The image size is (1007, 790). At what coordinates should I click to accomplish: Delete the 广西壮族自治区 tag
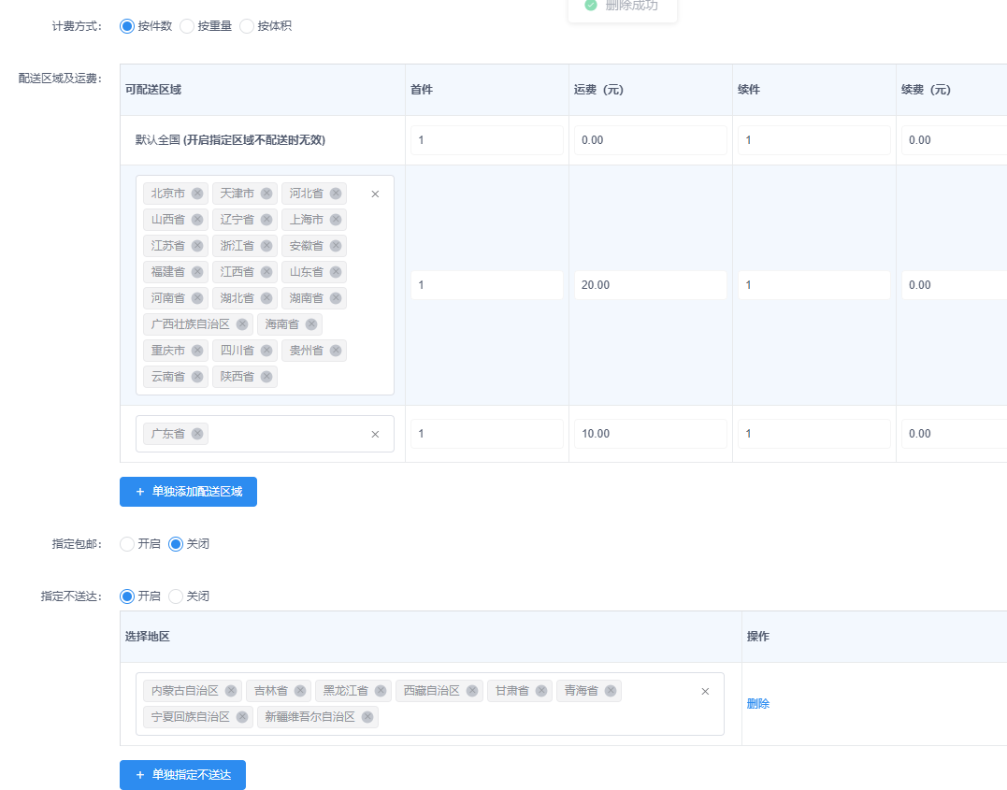(x=242, y=324)
